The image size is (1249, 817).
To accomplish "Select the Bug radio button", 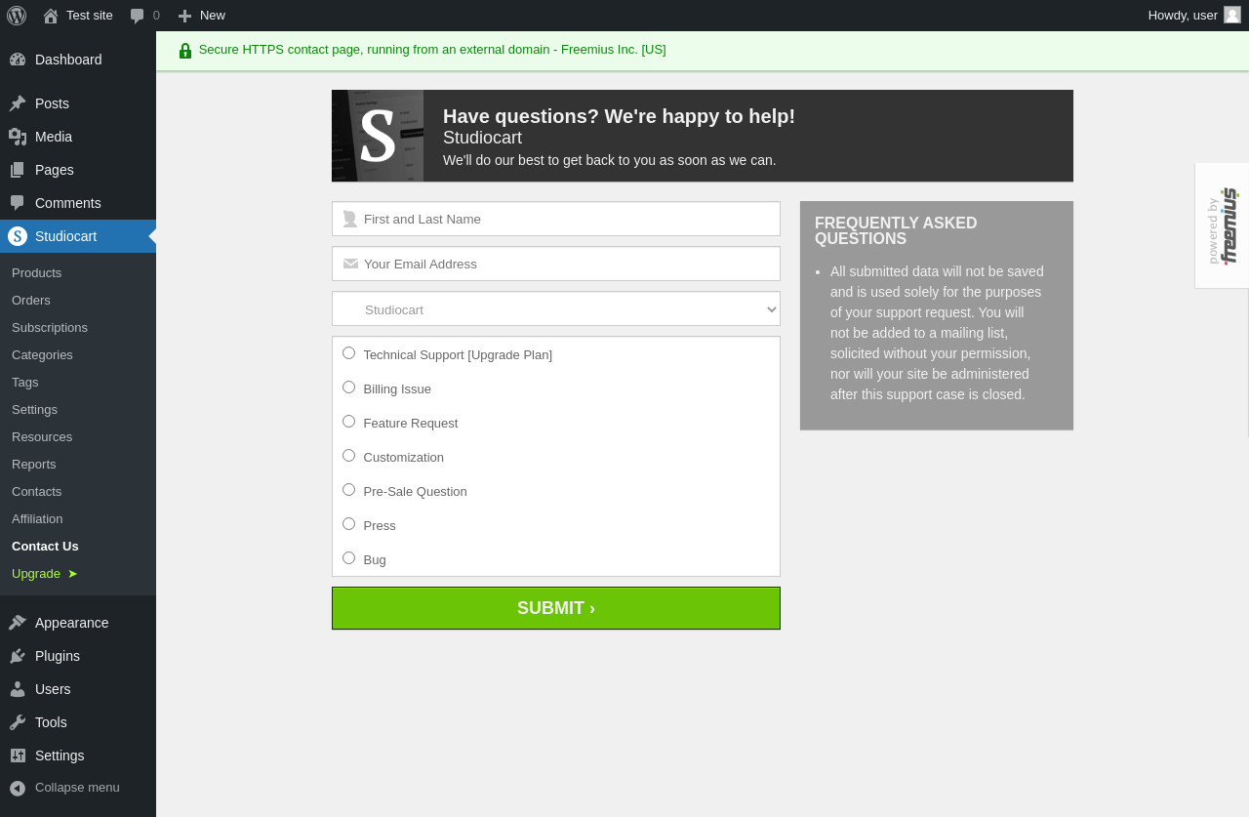I will [349, 558].
